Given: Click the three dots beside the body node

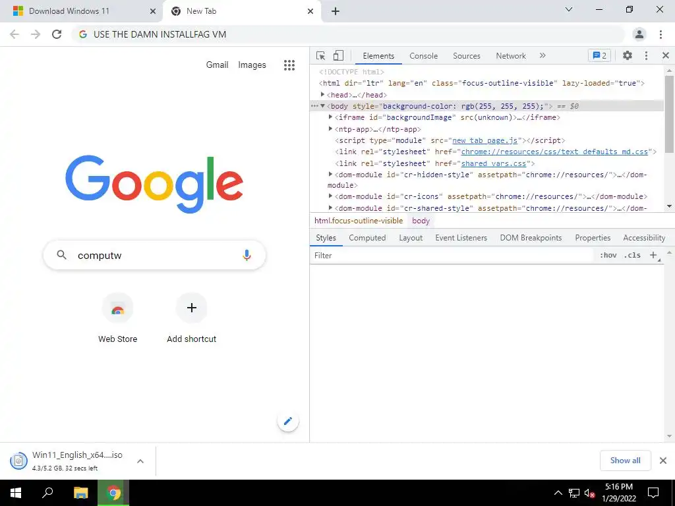Looking at the screenshot, I should [x=314, y=106].
